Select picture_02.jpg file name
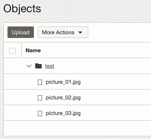The height and width of the screenshot is (139, 151). (x=63, y=98)
